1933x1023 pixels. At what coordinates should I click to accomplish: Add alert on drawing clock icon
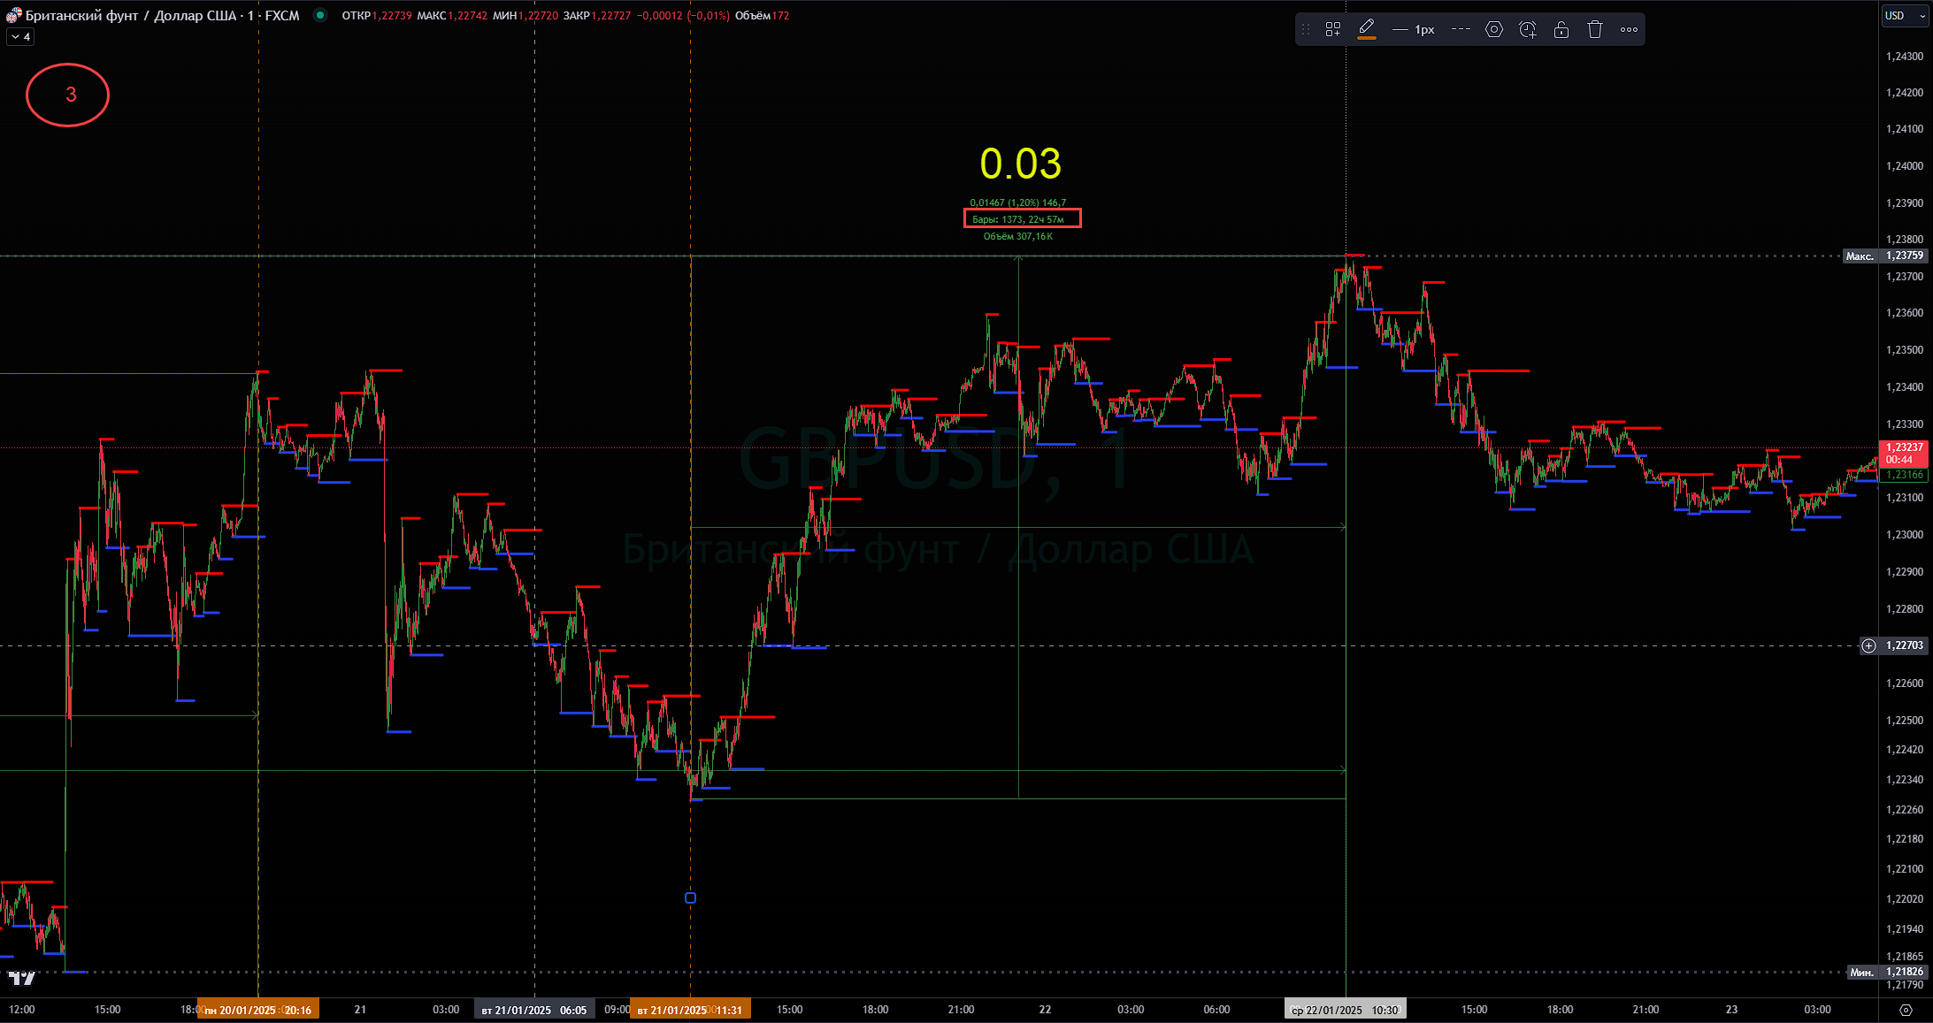1528,29
